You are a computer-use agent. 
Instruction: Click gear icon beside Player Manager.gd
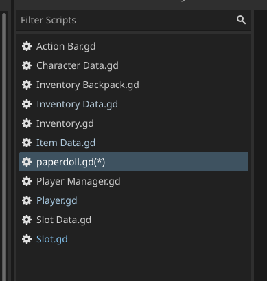tap(27, 181)
